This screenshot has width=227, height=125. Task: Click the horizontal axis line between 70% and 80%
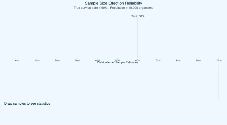(x=168, y=58)
